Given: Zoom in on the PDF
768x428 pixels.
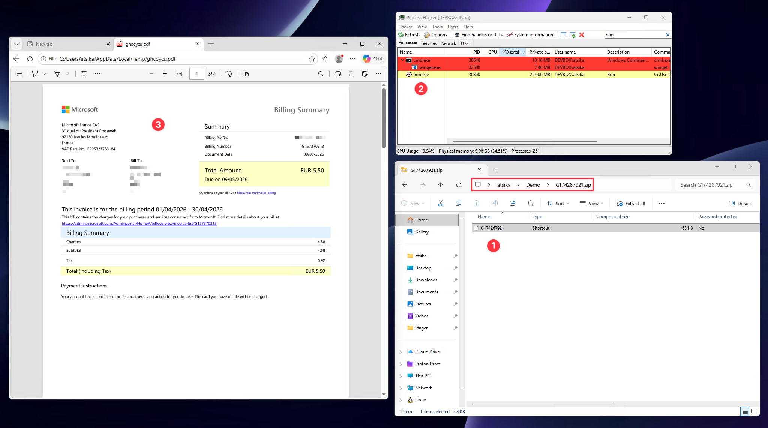Looking at the screenshot, I should [165, 74].
